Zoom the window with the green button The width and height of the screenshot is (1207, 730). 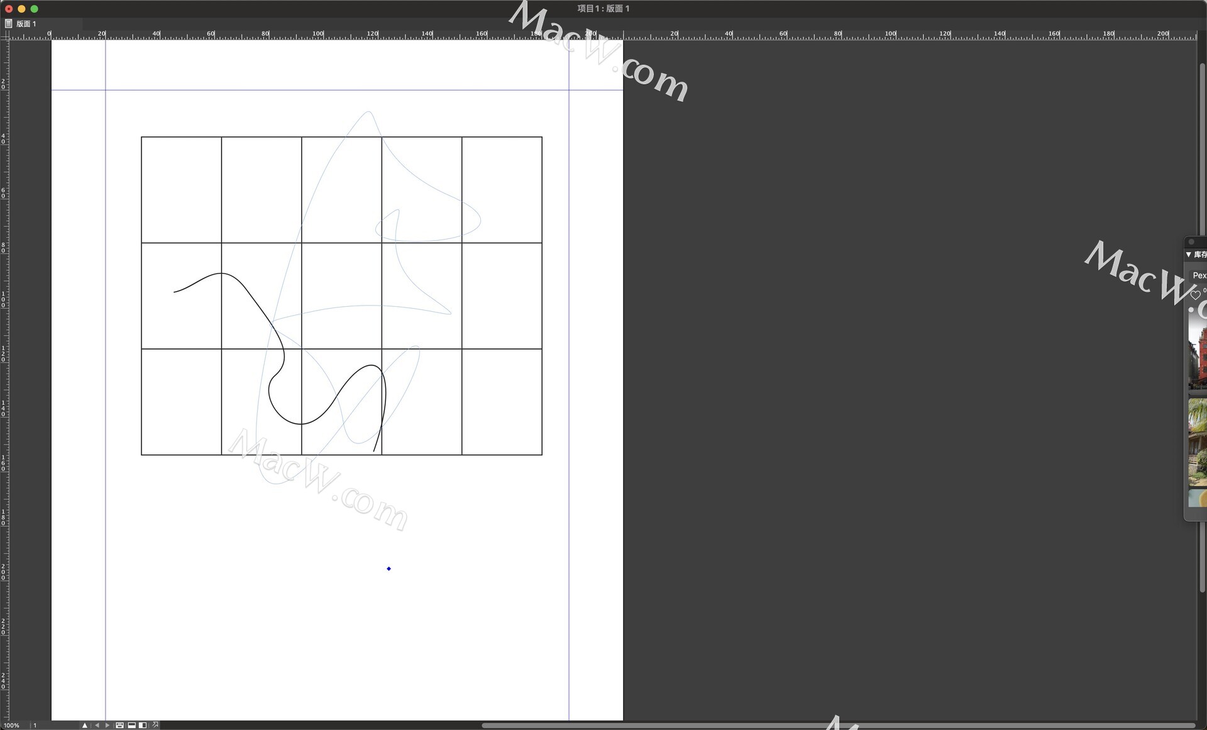35,9
